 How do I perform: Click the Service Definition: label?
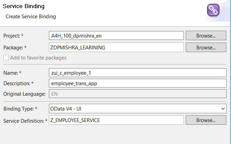coord(25,121)
